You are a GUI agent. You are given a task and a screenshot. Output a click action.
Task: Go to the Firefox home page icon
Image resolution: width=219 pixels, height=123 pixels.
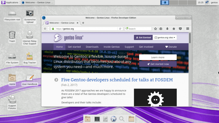(174, 29)
